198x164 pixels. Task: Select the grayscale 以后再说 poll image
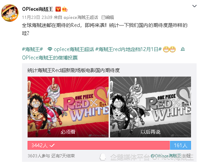[x=151, y=107]
